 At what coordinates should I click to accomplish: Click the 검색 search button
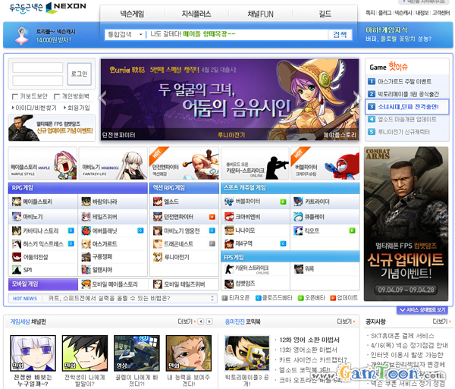click(339, 34)
